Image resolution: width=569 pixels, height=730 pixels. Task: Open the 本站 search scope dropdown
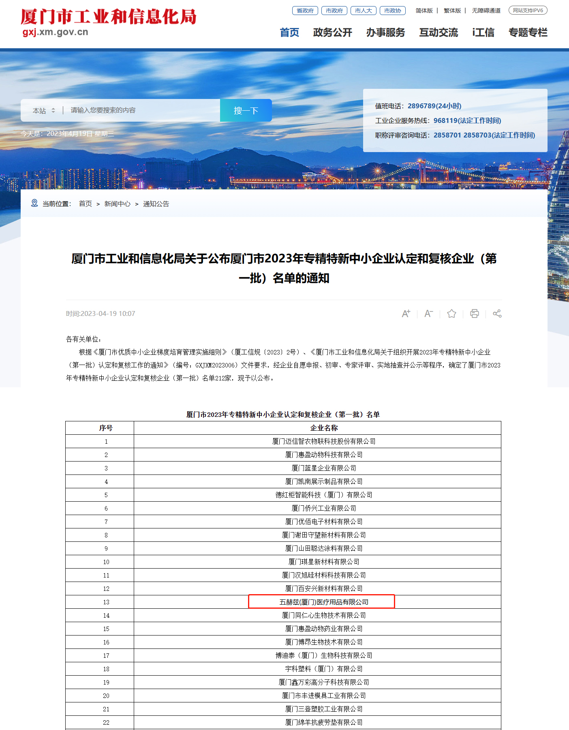click(44, 110)
